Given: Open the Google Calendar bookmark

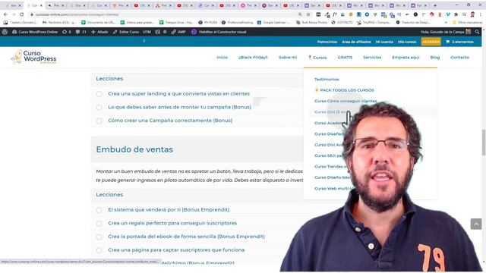Looking at the screenshot, I should (x=273, y=23).
